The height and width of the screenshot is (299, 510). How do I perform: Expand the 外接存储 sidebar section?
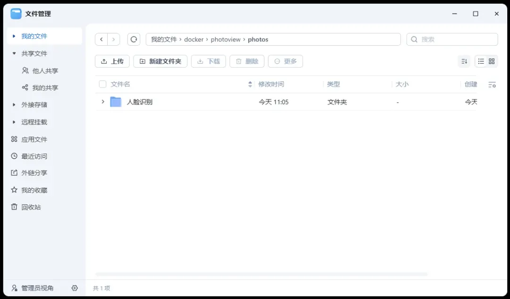[14, 105]
